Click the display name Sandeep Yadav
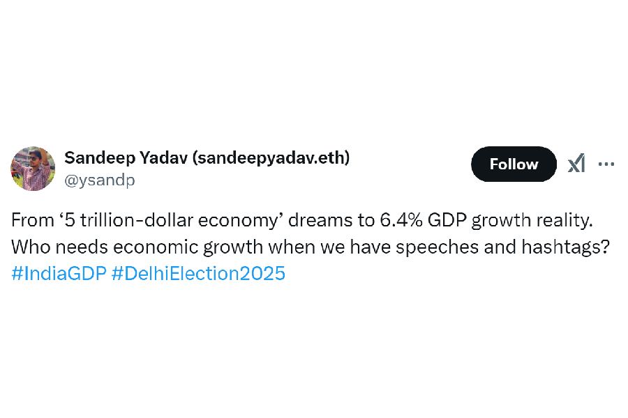Viewport: 628px width, 418px height. click(125, 158)
